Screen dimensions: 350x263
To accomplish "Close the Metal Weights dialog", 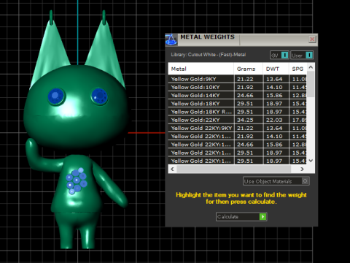I will [x=312, y=39].
